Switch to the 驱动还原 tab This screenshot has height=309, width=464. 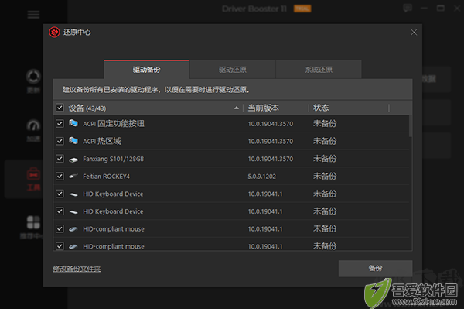coord(233,70)
